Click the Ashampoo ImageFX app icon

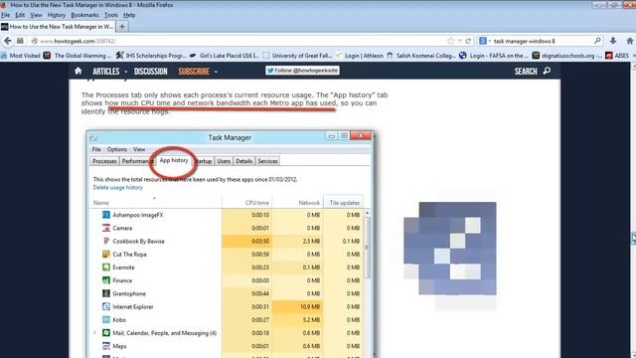tap(106, 215)
